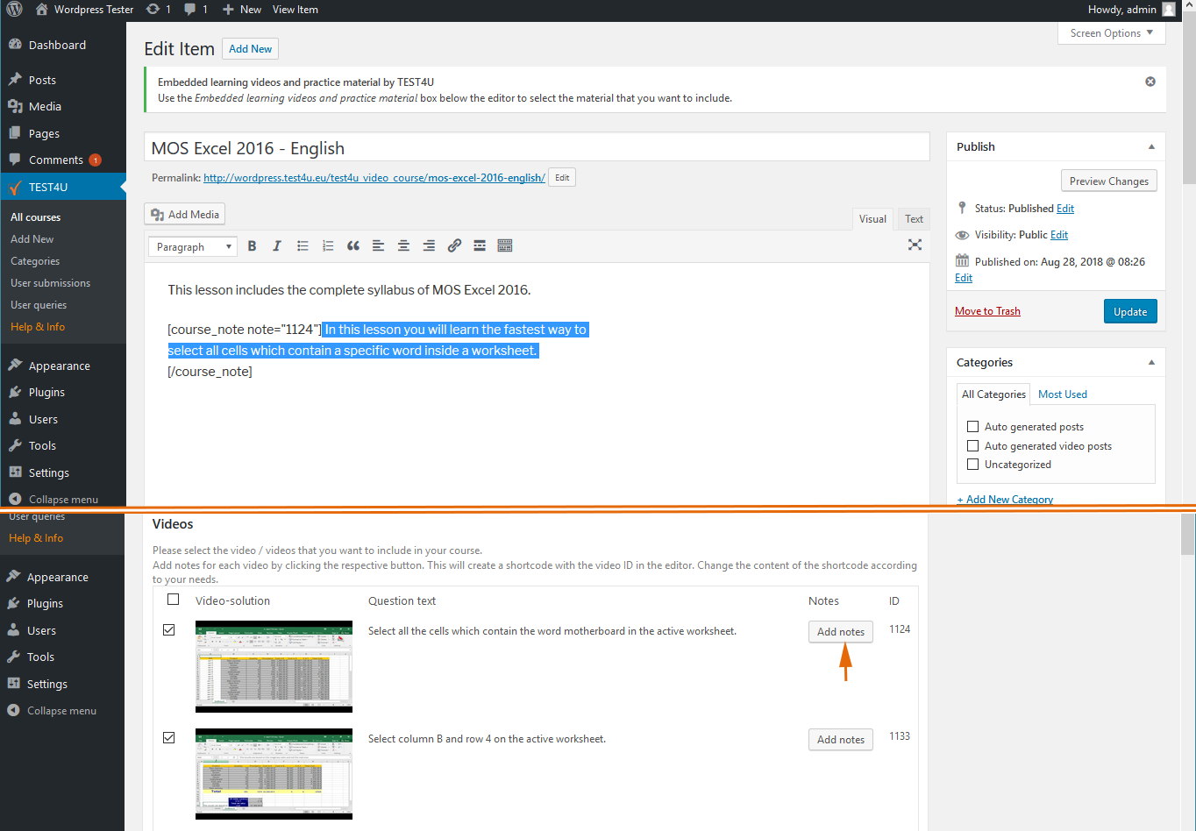Uncheck video 1133 checkbox
Screen dimensions: 1196x831
click(169, 737)
